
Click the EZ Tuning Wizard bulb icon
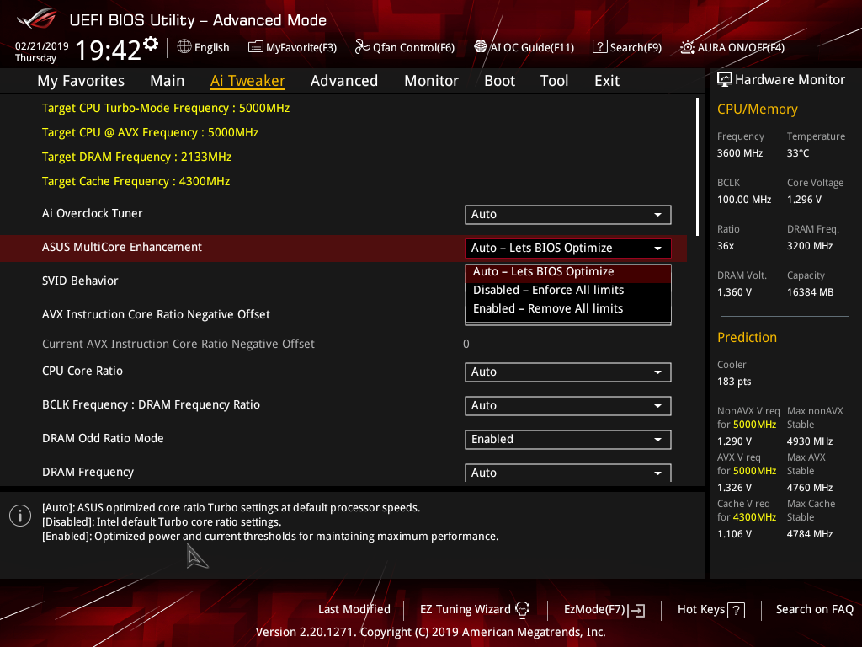tap(523, 610)
